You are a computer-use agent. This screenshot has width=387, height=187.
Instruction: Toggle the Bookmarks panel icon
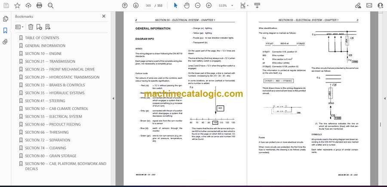coord(5,31)
